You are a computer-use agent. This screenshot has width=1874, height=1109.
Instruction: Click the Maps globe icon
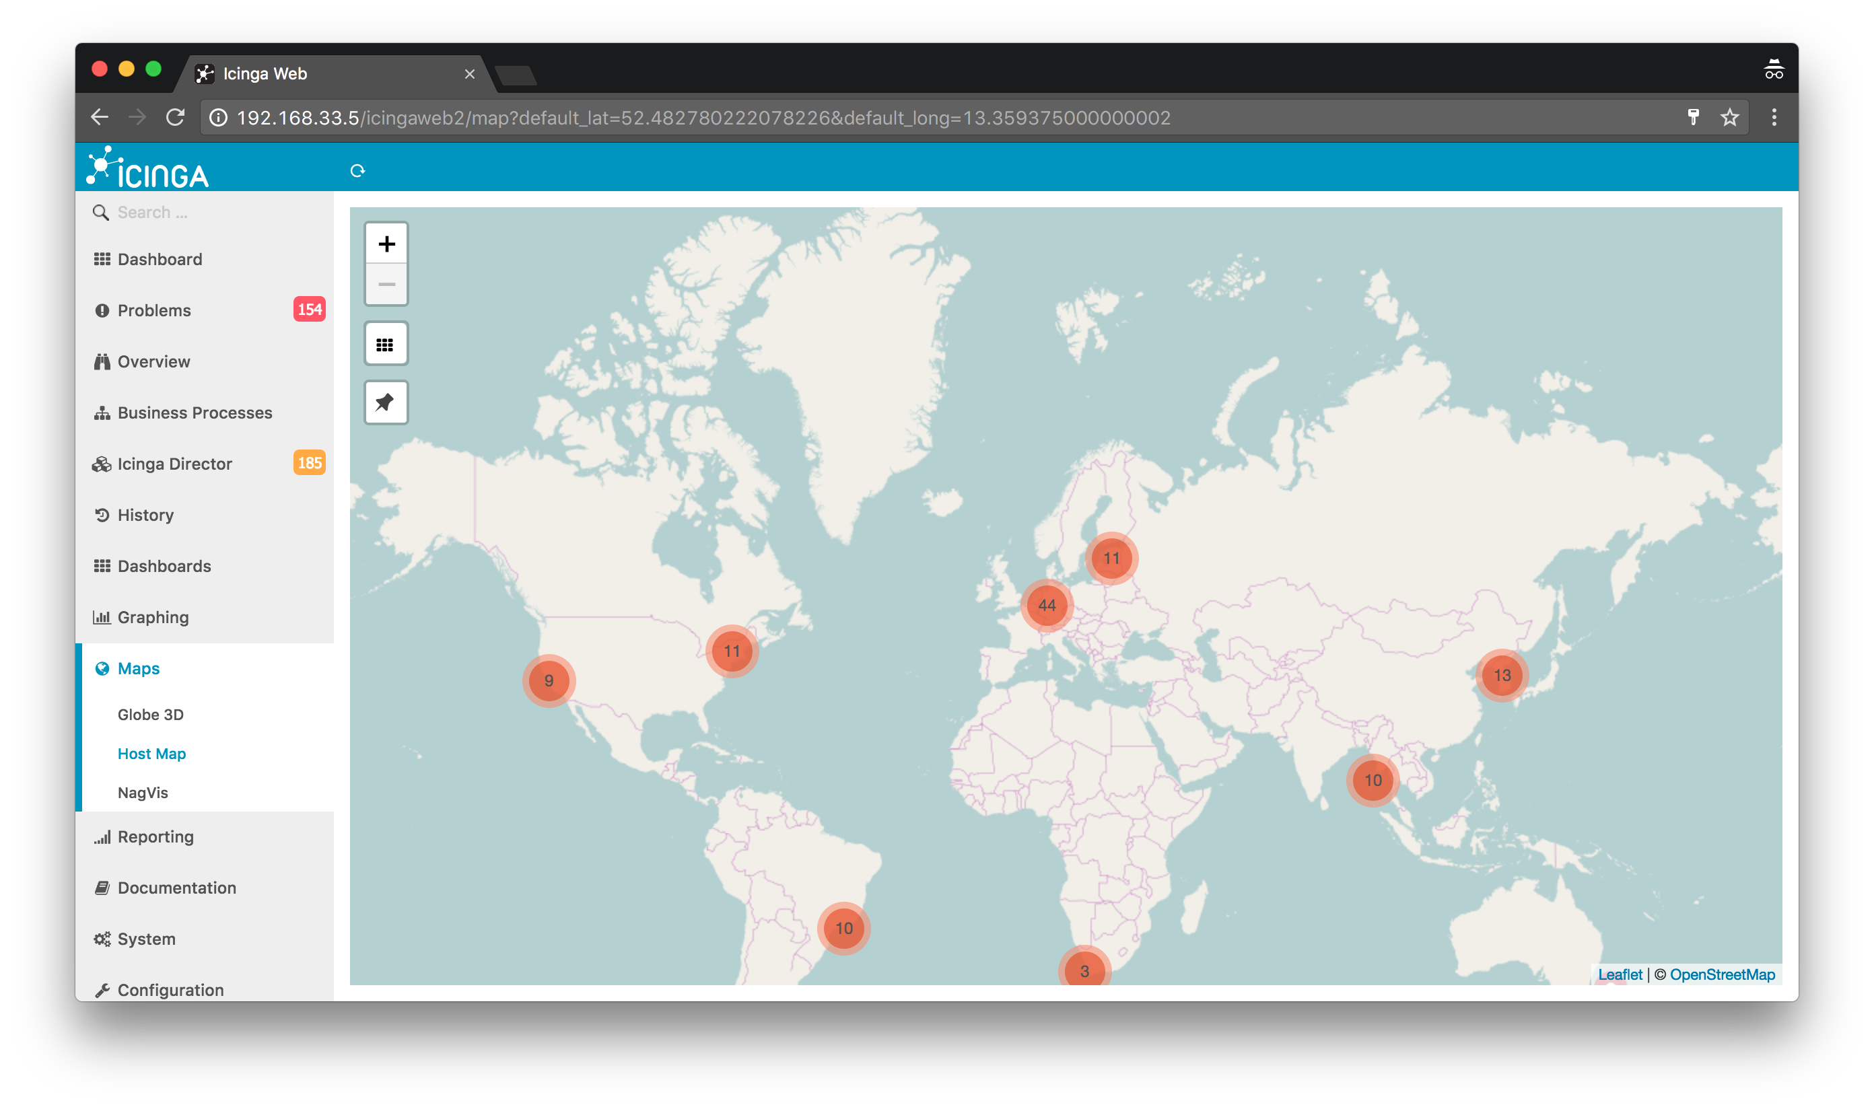click(x=102, y=669)
